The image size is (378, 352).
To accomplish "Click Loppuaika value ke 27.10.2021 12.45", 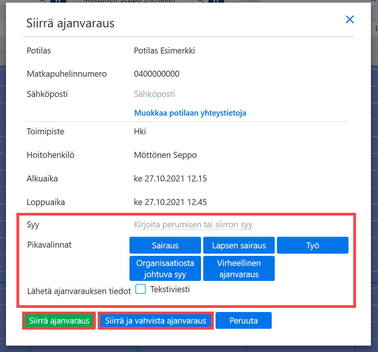I will click(x=170, y=202).
